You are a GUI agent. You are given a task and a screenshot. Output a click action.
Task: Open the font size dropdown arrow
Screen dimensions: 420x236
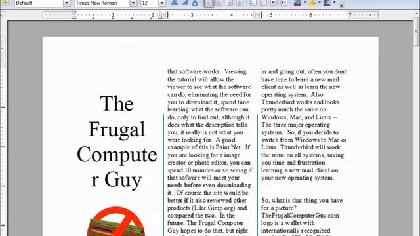coord(162,3)
